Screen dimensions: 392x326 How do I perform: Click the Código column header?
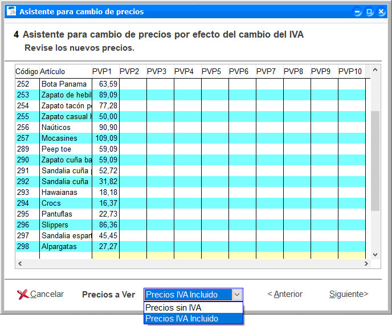point(27,71)
